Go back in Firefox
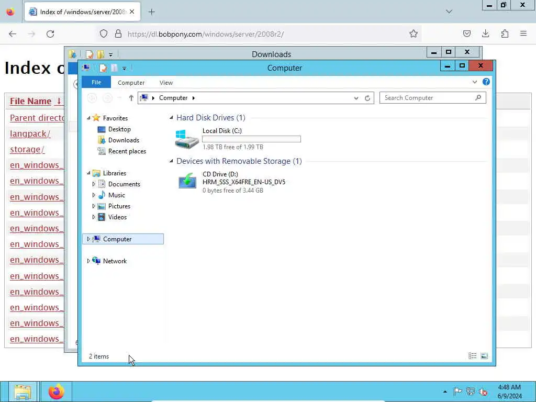Screen dimensions: 536x402 coord(13,34)
